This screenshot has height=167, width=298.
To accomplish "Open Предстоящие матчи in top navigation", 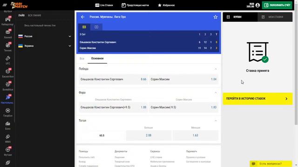I will click(x=135, y=5).
